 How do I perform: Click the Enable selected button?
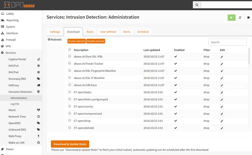click(x=76, y=41)
